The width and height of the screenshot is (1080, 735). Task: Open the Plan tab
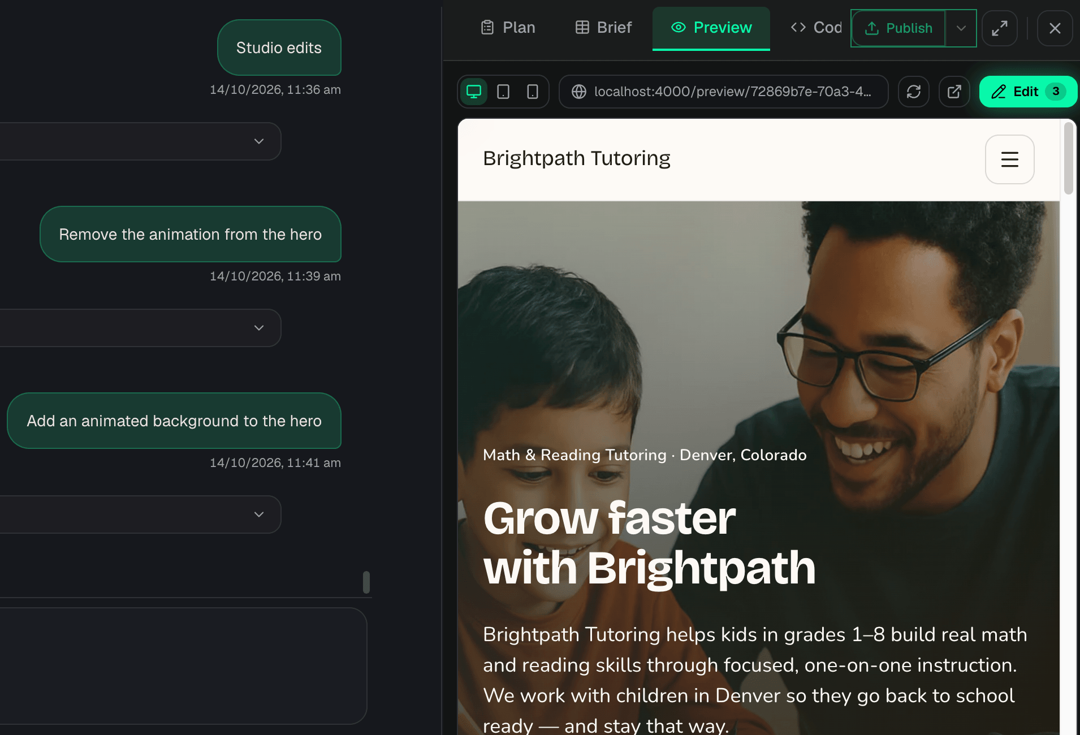click(508, 28)
